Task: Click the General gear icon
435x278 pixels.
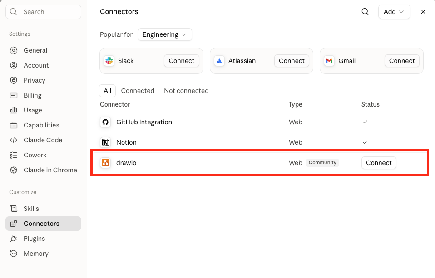Action: (14, 50)
